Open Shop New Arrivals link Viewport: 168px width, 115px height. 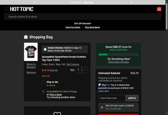pos(118,62)
